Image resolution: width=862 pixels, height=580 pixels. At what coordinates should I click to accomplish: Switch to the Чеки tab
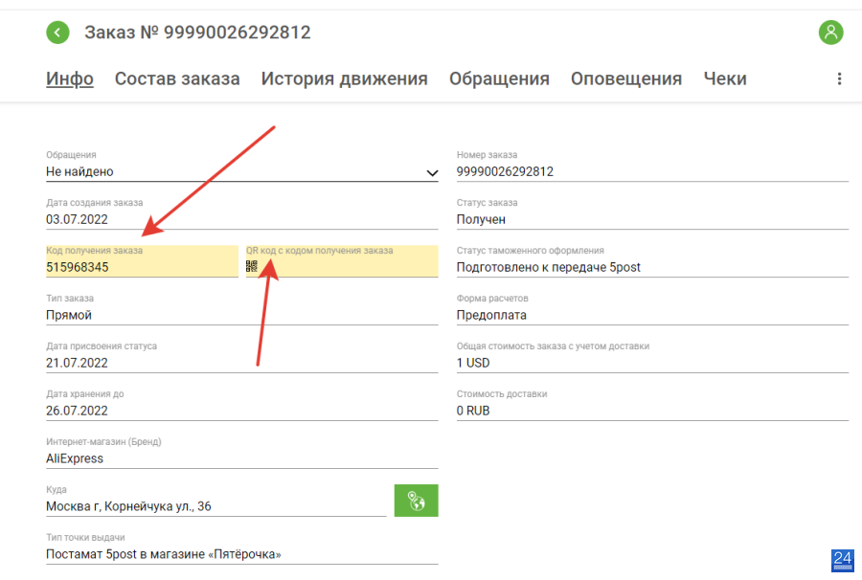[725, 78]
